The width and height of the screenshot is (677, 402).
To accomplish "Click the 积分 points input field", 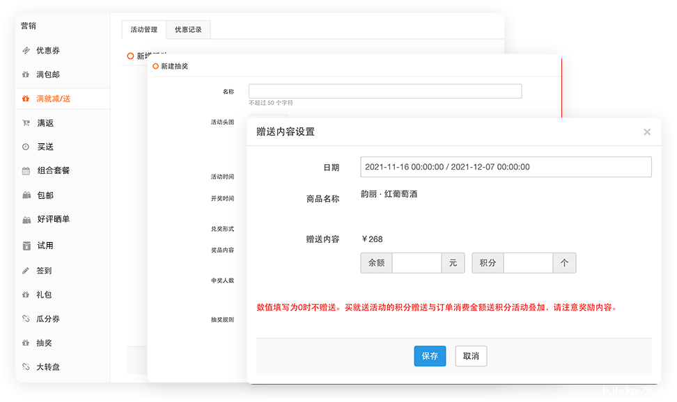I will coord(528,263).
